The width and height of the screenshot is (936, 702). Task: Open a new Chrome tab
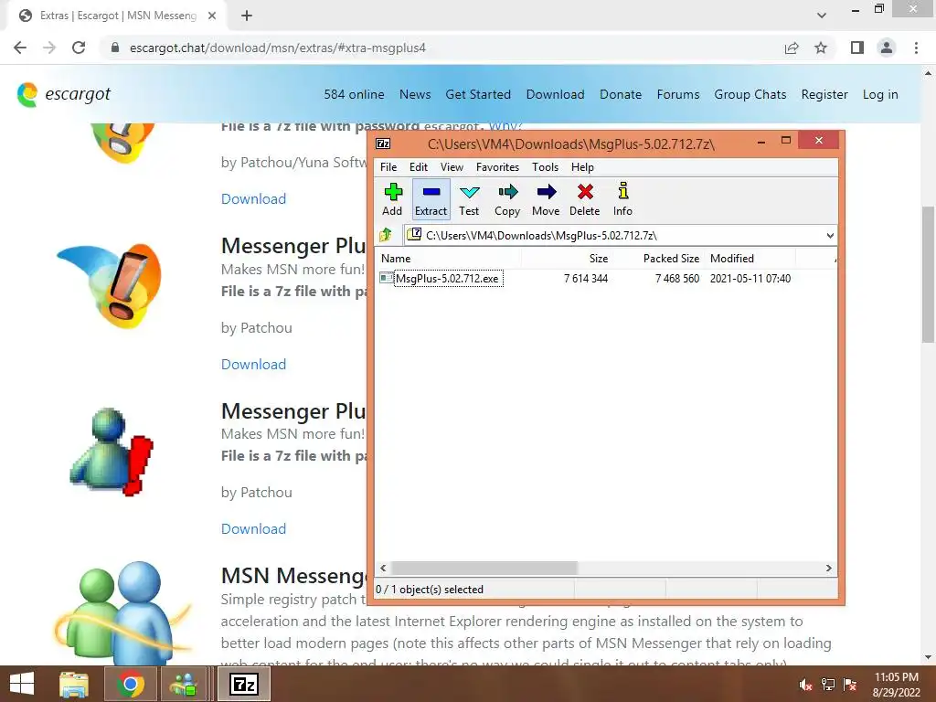coord(247,16)
